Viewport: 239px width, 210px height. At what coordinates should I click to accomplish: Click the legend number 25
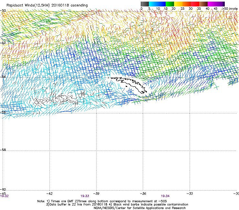[182, 9]
